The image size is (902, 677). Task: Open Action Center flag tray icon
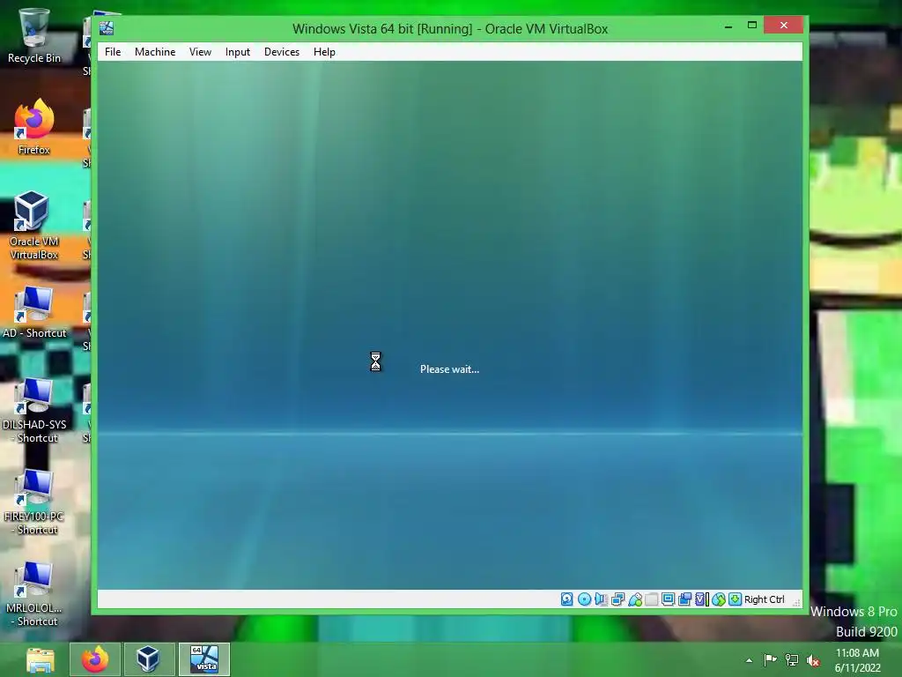[x=770, y=660]
